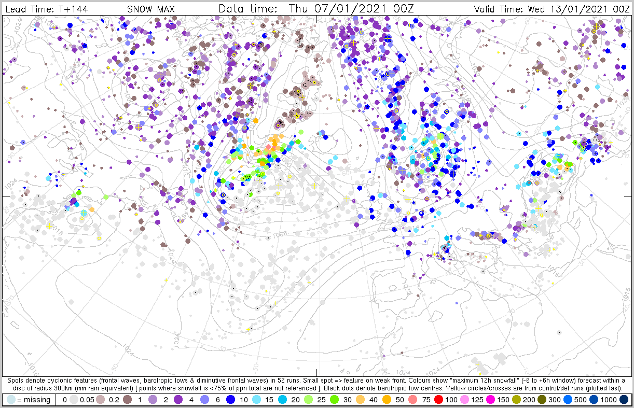Select the pale green swatch between 20 and 25
Viewport: 634px width, 408px height.
click(x=308, y=400)
